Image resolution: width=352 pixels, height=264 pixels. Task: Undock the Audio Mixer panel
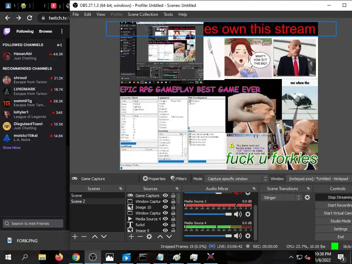tap(254, 189)
